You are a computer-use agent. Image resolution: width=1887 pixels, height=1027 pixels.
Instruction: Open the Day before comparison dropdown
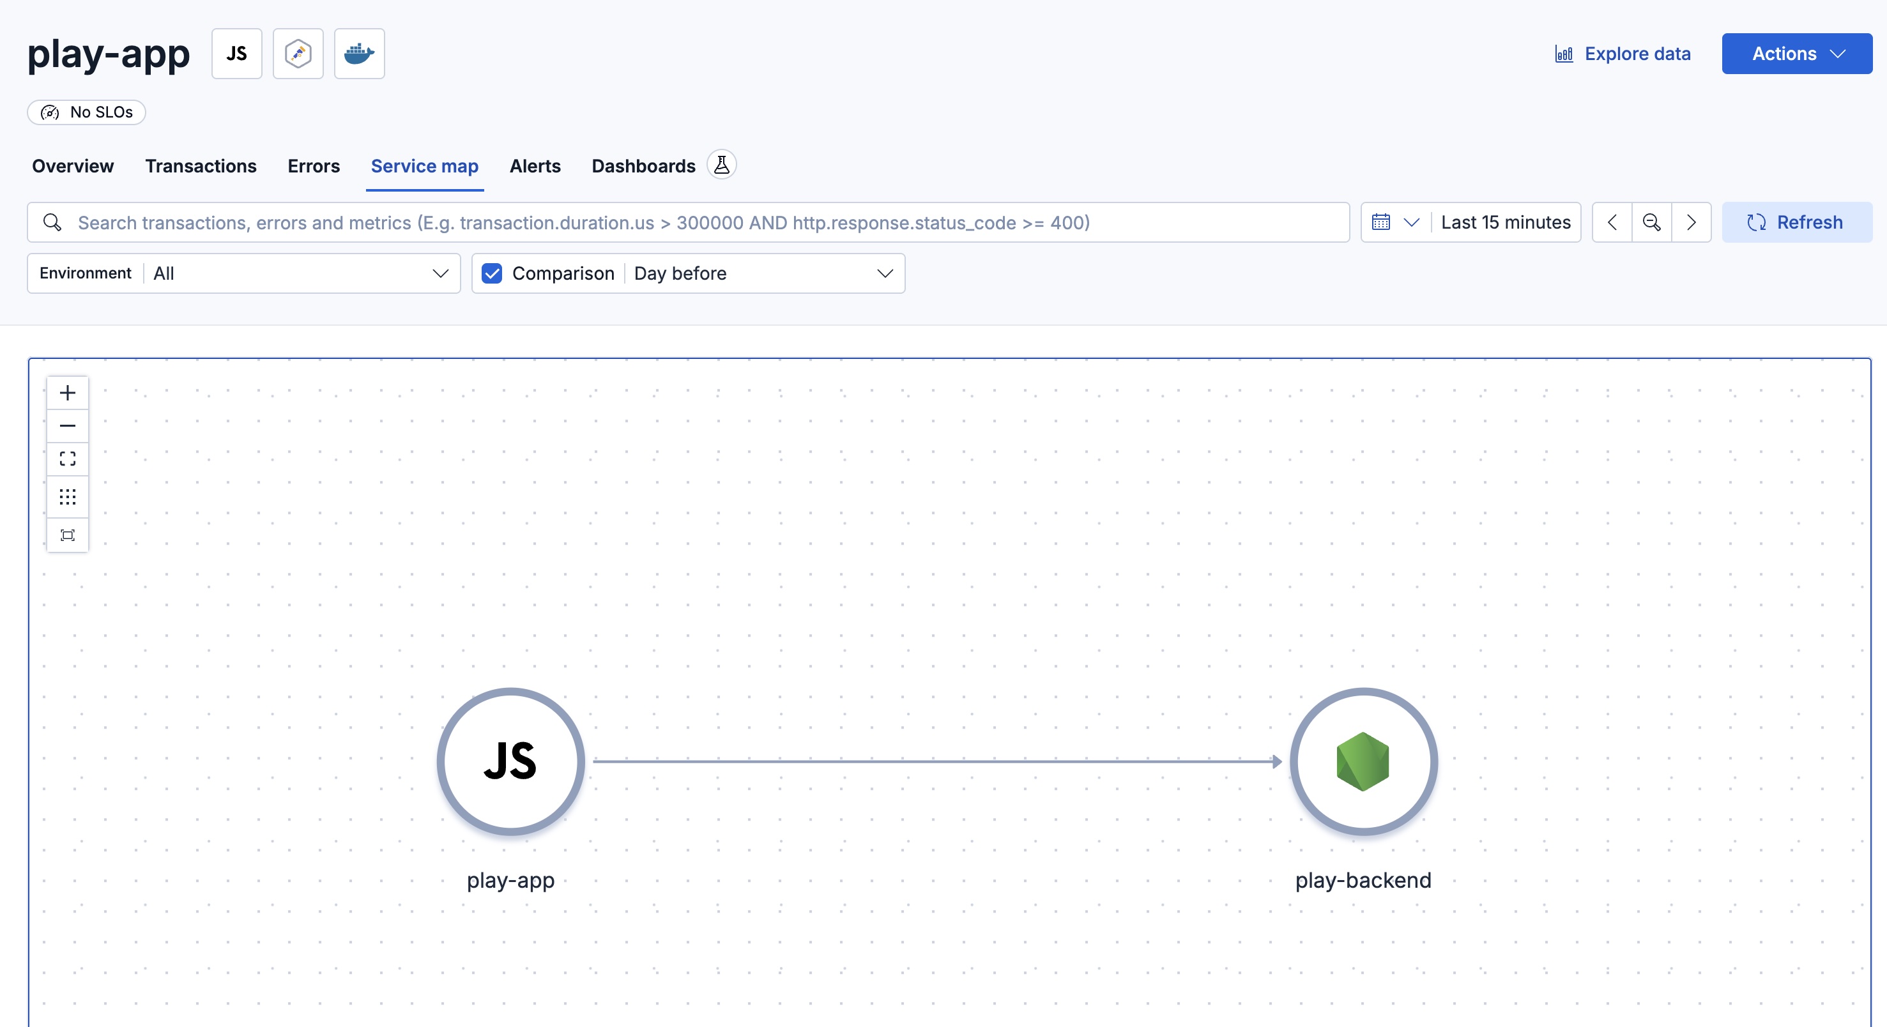(x=764, y=274)
